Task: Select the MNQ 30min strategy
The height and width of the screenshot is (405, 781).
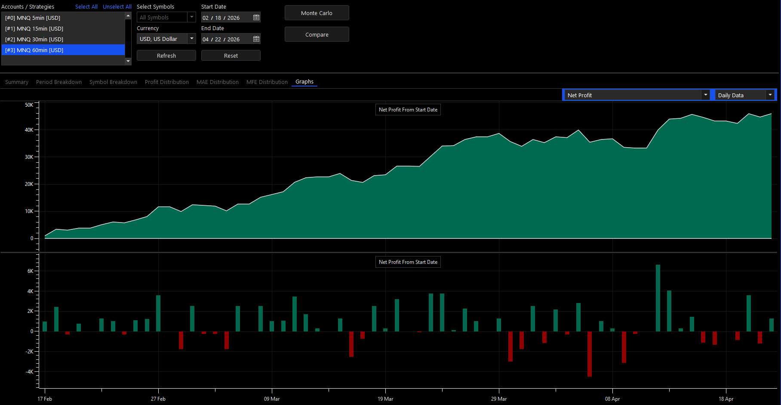Action: (x=63, y=39)
